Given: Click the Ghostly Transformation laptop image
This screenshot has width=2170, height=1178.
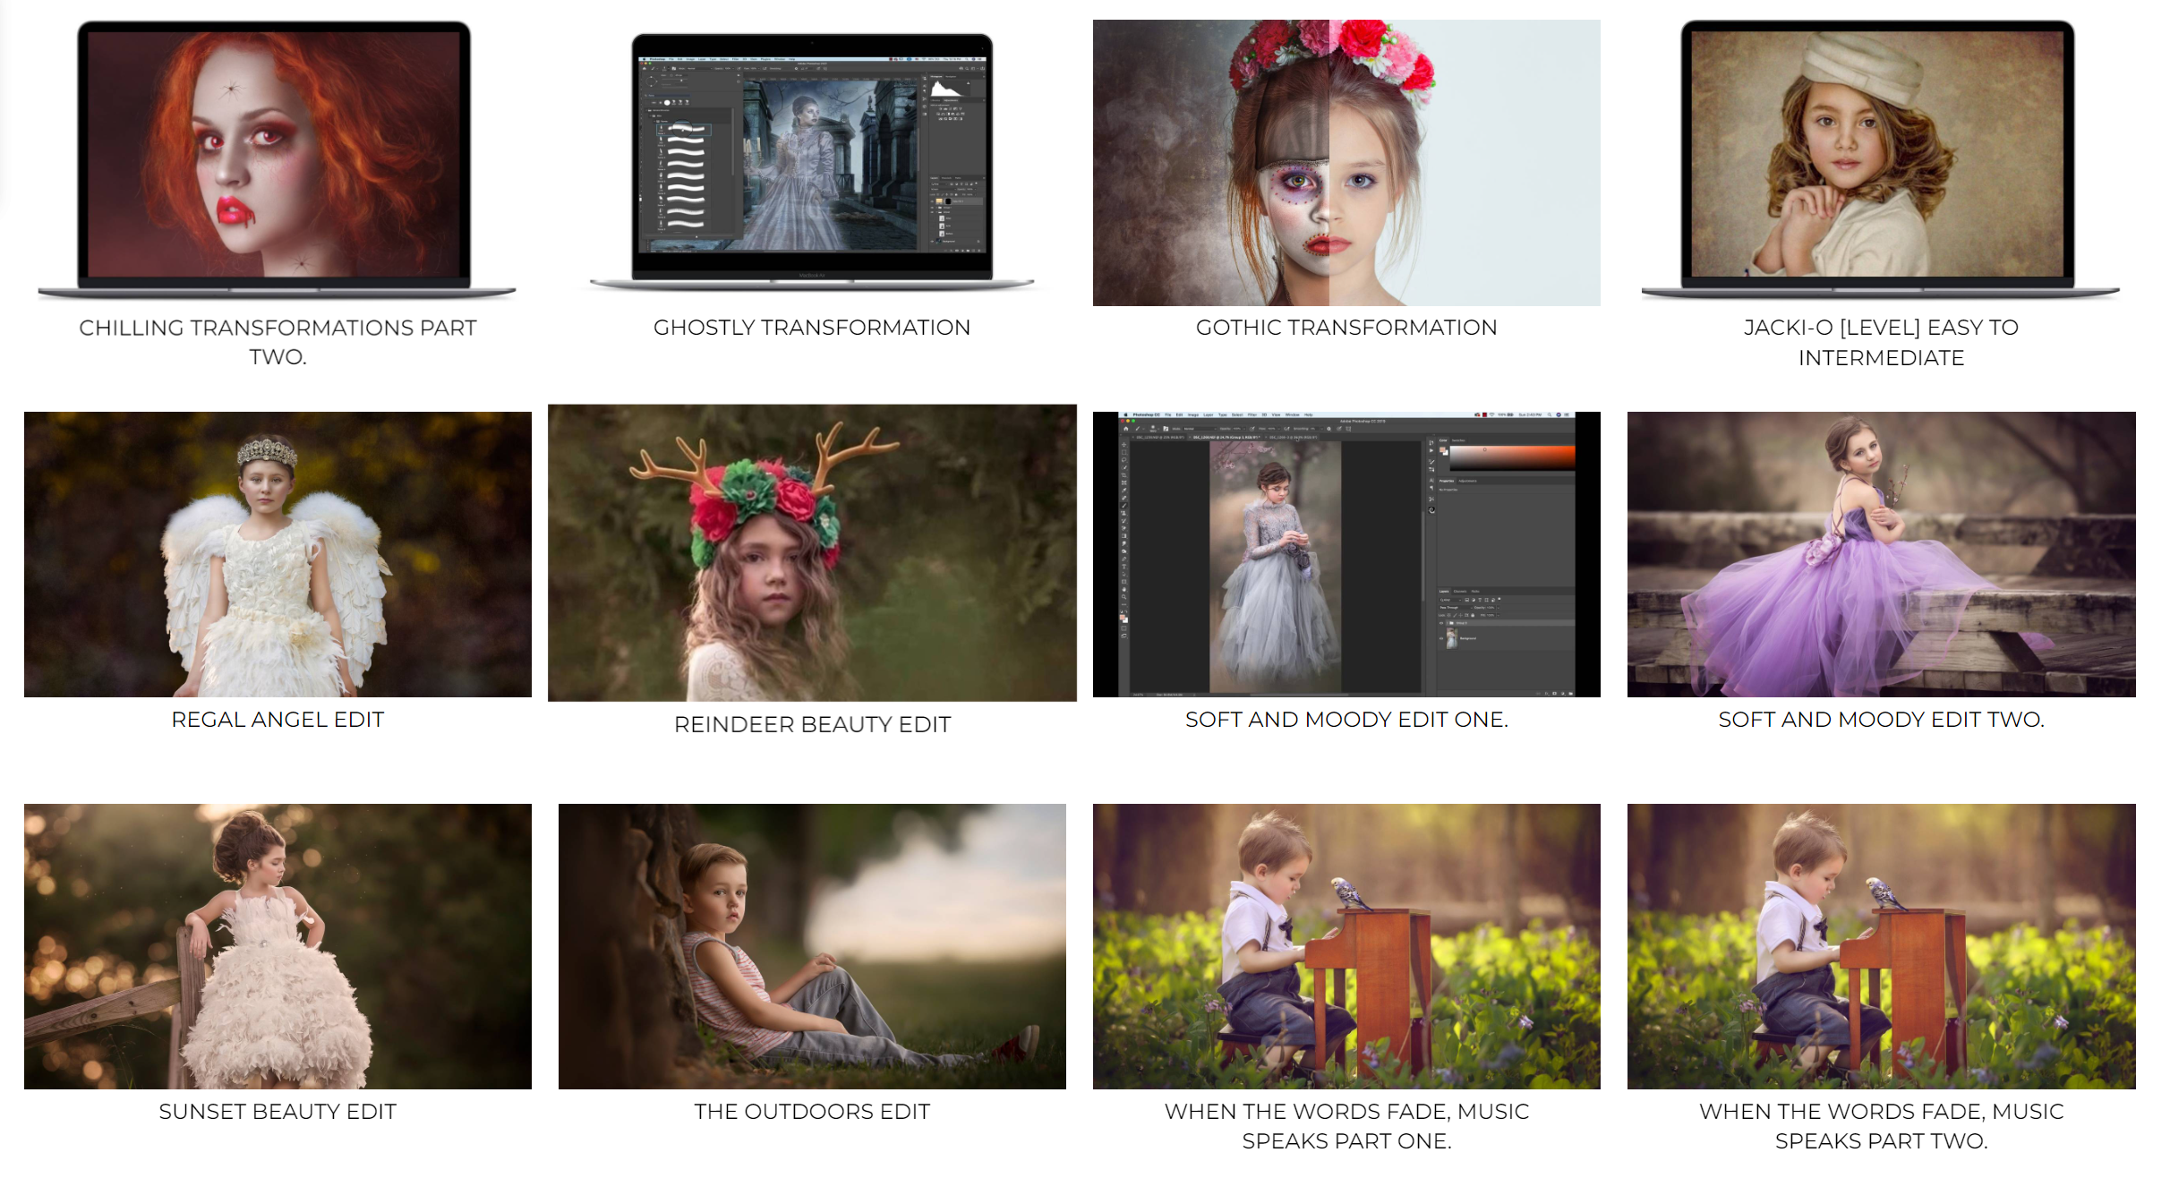Looking at the screenshot, I should [812, 161].
